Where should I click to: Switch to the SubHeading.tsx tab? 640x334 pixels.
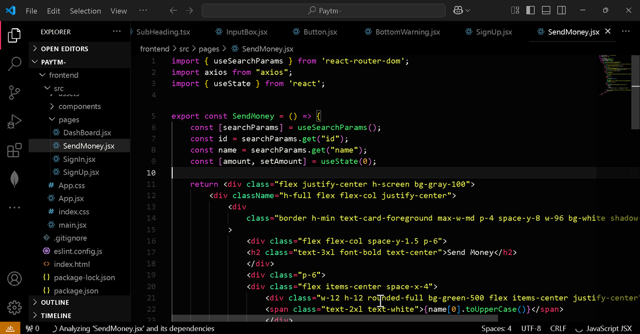162,32
